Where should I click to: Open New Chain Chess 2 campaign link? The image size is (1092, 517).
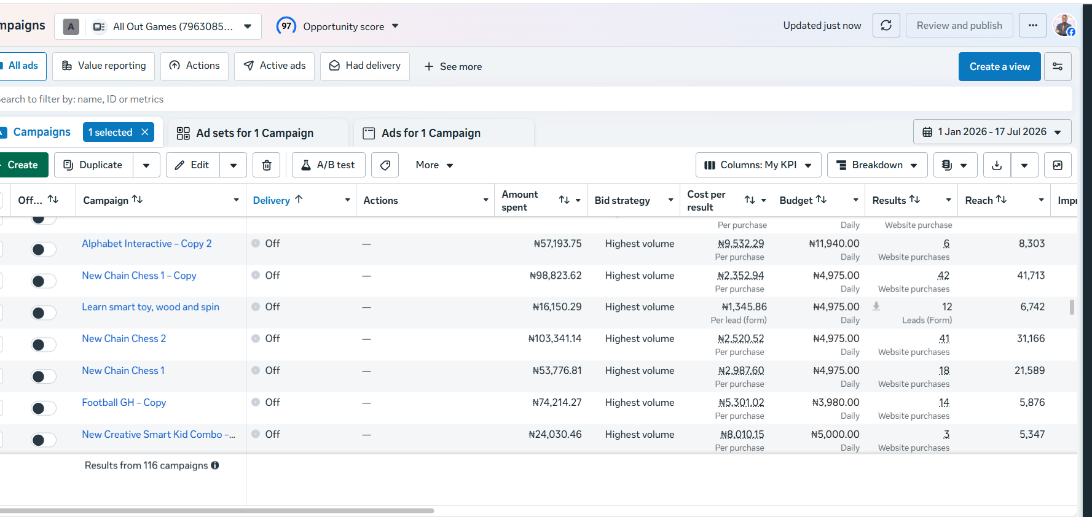(x=124, y=338)
